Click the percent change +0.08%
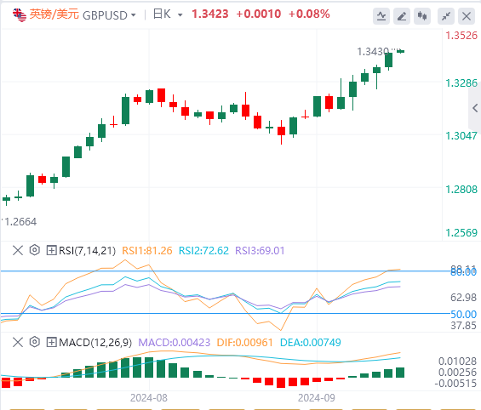 tap(309, 14)
